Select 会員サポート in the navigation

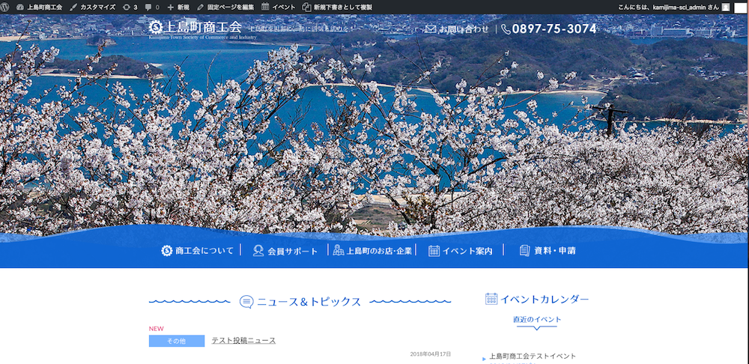coord(285,251)
